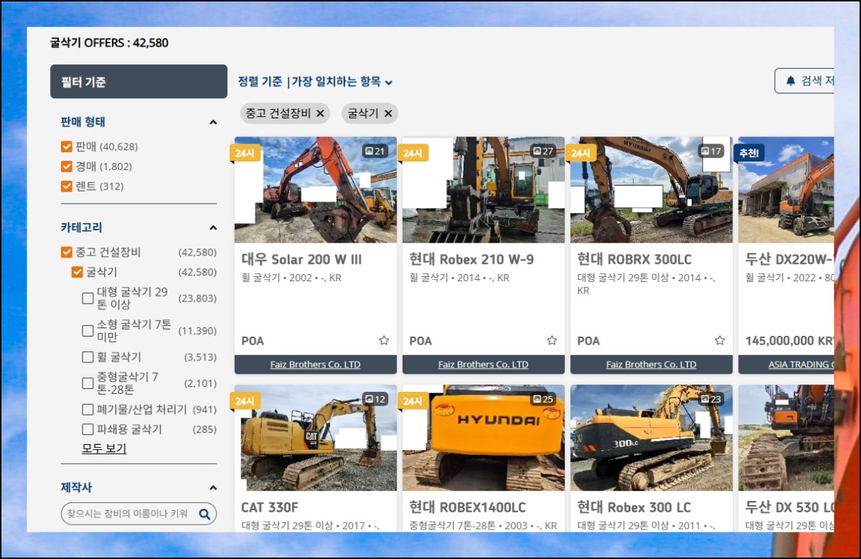Click the search magnifier in 제작사 field

click(204, 514)
